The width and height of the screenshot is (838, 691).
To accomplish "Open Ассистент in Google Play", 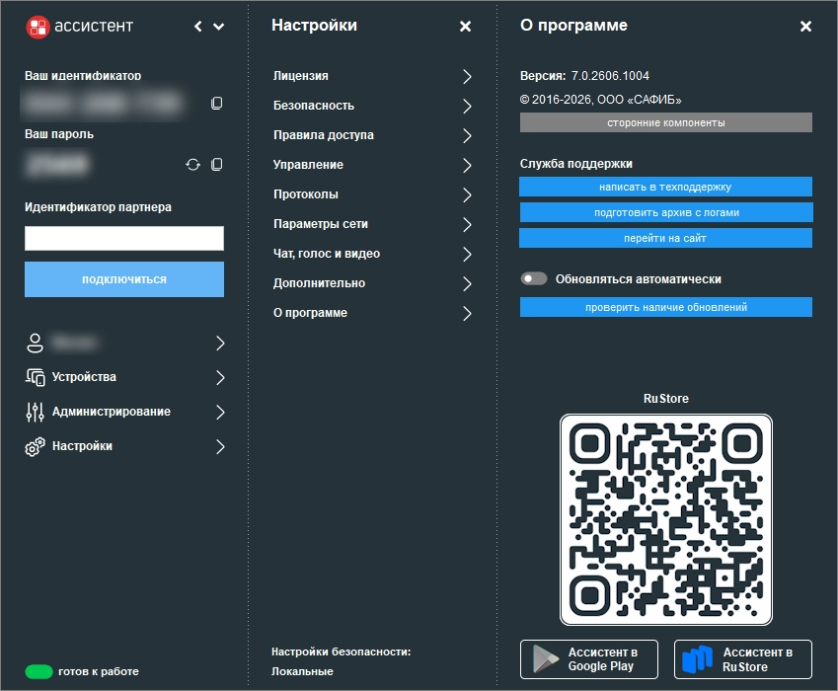I will (x=589, y=659).
